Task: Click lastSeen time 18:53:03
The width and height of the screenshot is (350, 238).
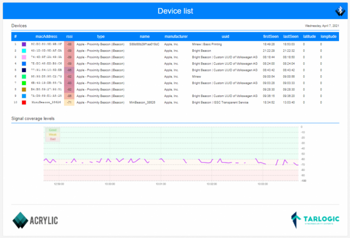Action: click(289, 45)
